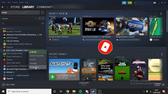Open the Downloads manager

click(84, 84)
